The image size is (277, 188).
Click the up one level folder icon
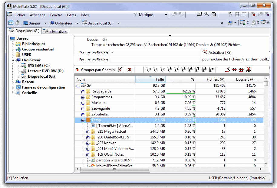click(x=18, y=23)
